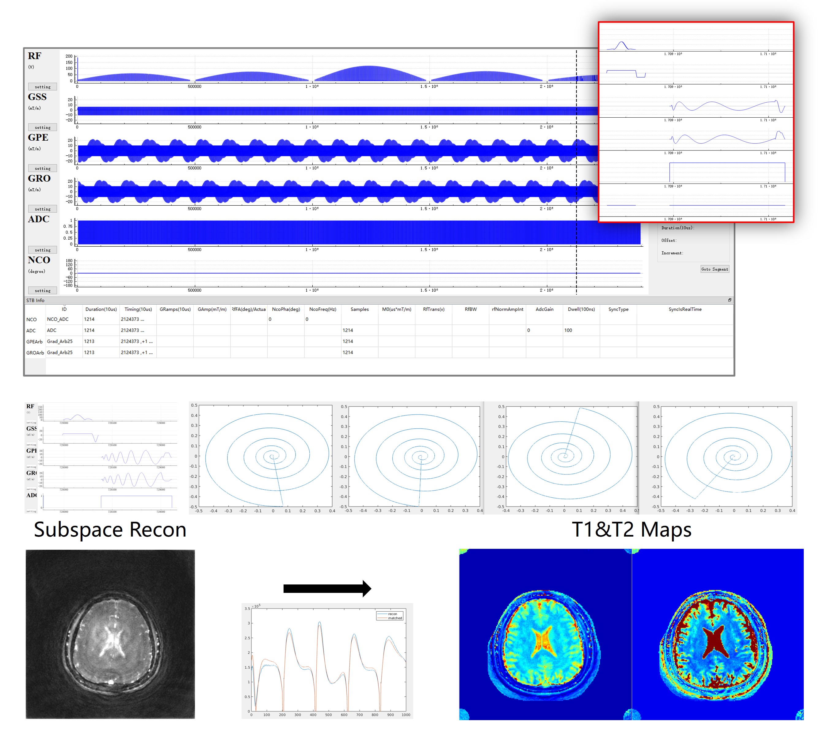
Task: Open the setting button under the GRO channel
Action: pos(42,209)
